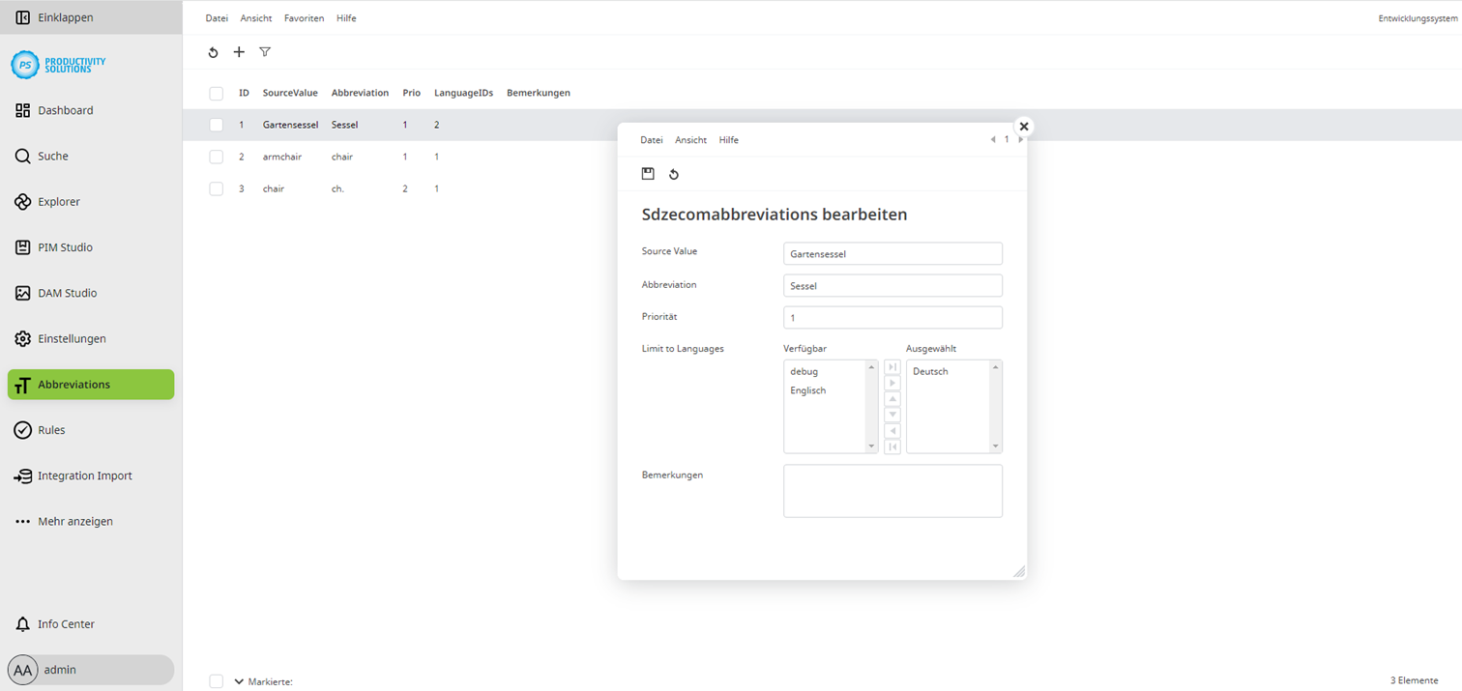Expand the Markierte section at the bottom

[239, 680]
